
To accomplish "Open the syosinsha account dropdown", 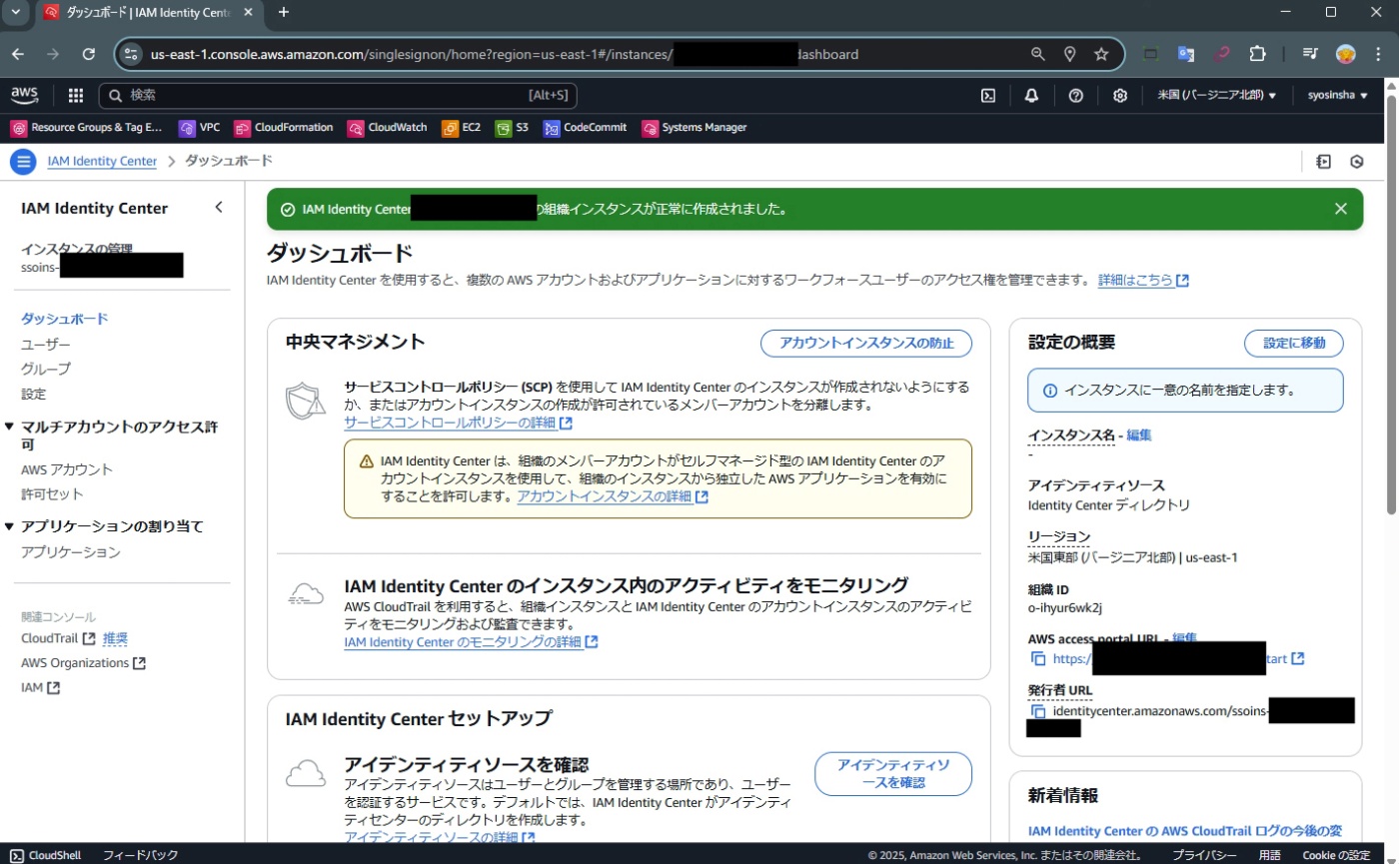I will tap(1337, 96).
